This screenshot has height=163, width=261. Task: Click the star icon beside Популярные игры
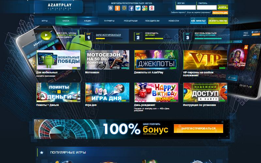42,152
